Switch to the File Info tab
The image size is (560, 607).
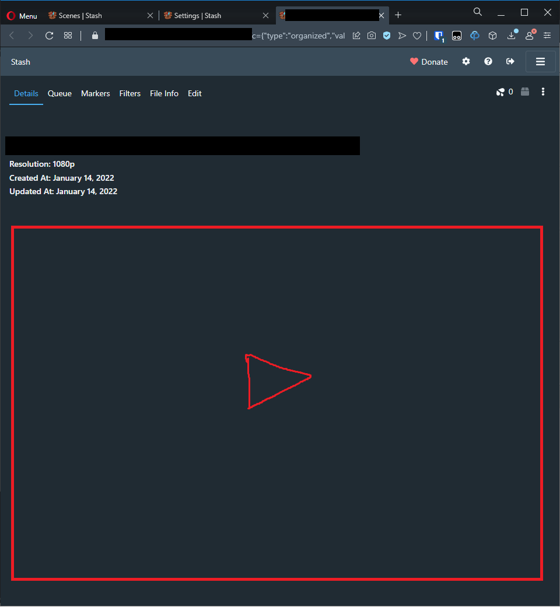(x=164, y=93)
